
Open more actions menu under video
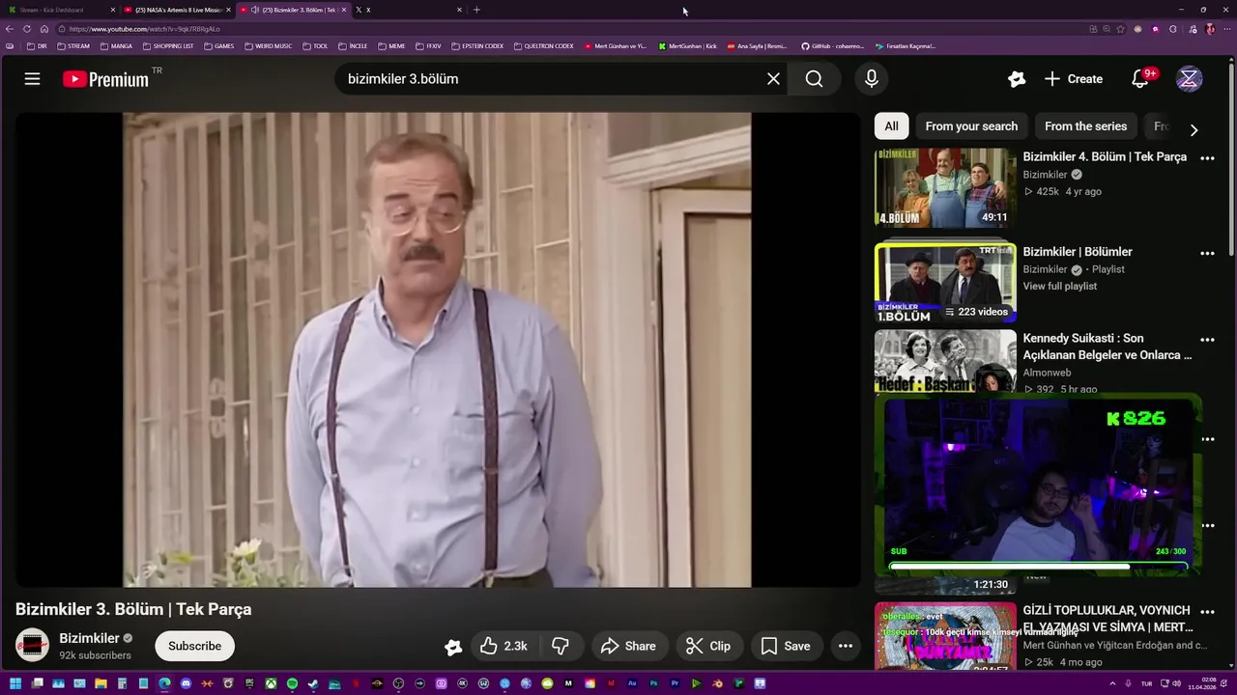(846, 646)
